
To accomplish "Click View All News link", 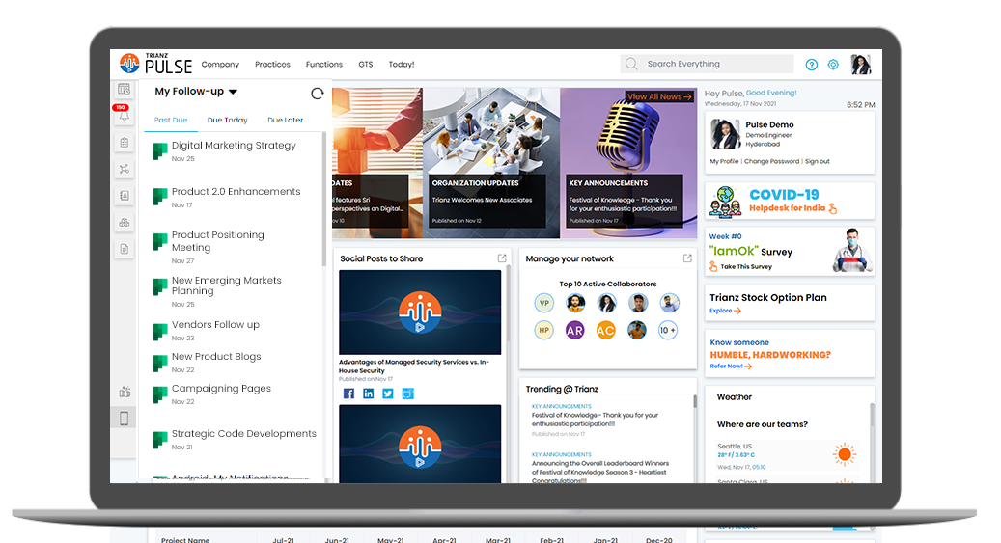I will 659,97.
